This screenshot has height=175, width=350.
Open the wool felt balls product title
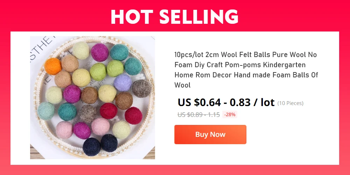click(x=246, y=70)
